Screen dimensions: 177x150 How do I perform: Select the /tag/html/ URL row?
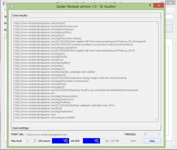coord(40,84)
